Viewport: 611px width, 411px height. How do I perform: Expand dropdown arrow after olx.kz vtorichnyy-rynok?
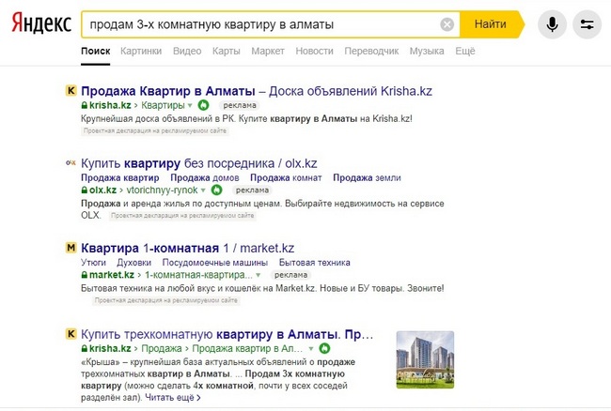pos(205,190)
